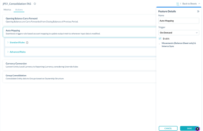The image size is (203, 131).
Task: Cancel the feature details changes
Action: 168,129
